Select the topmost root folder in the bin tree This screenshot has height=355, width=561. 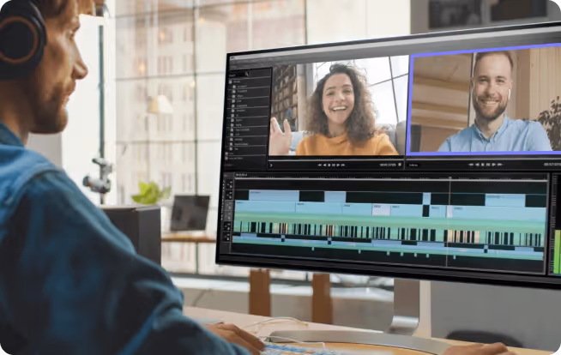coord(237,81)
